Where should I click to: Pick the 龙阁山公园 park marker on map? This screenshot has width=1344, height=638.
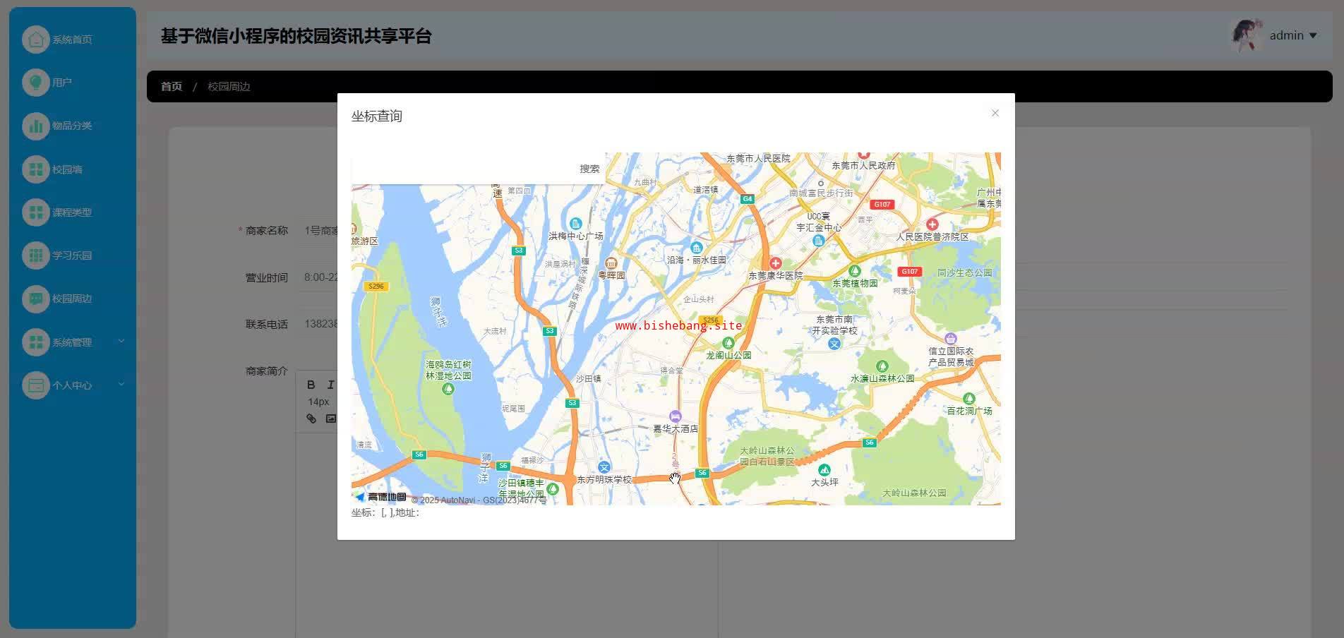tap(728, 343)
